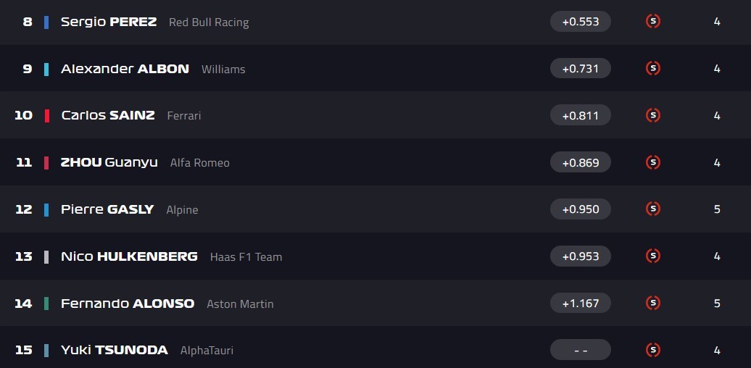751x368 pixels.
Task: Click the Ferrari red team color bar
Action: (46, 116)
